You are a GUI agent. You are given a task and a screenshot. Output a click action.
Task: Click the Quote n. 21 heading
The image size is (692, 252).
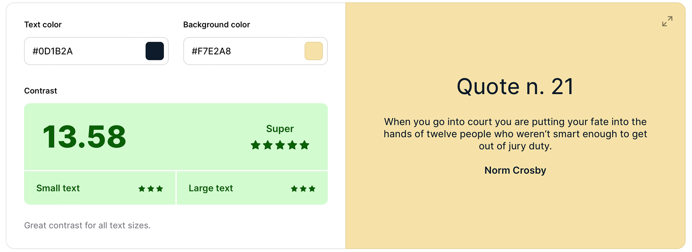click(x=515, y=87)
